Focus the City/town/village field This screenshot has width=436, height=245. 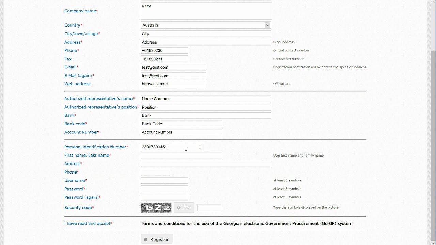coord(206,34)
